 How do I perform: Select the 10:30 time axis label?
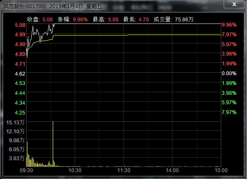(75, 170)
